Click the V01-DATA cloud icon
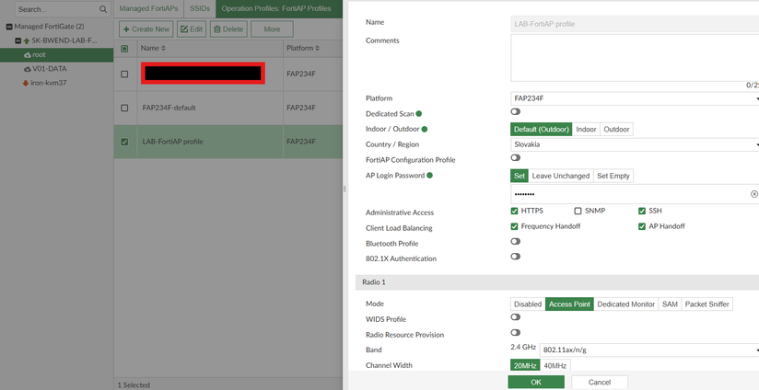759x390 pixels. pyautogui.click(x=28, y=69)
